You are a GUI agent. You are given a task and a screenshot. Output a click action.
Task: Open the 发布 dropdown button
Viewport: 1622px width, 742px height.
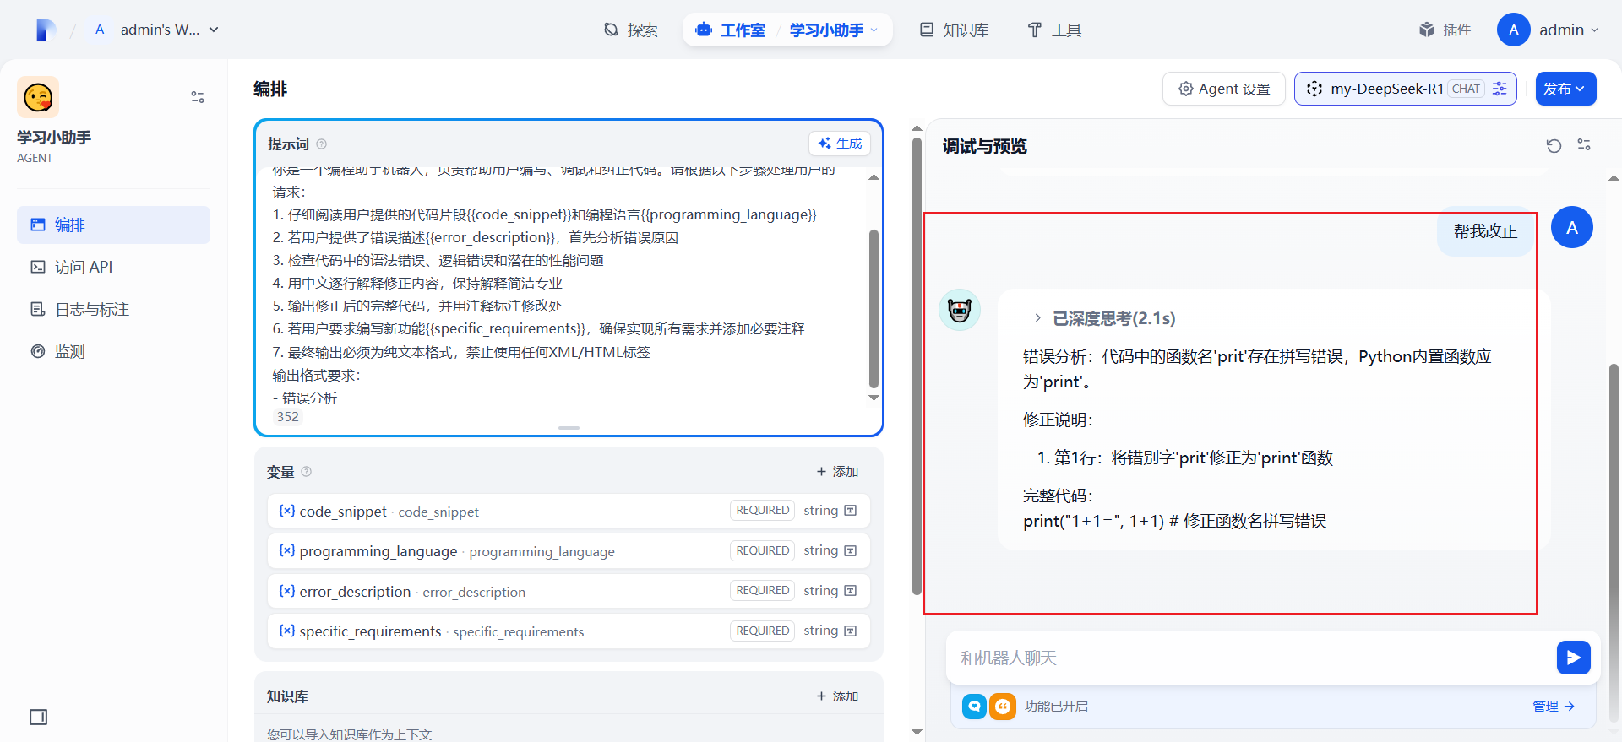1565,89
